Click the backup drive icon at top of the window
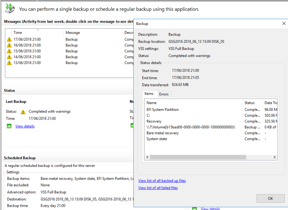 click(9, 8)
